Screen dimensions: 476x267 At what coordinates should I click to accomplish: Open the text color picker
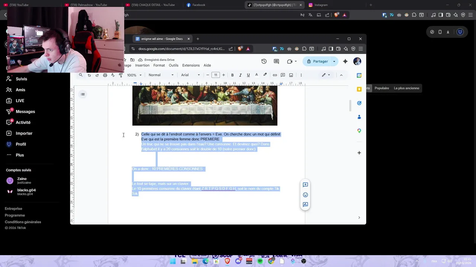[x=256, y=75]
